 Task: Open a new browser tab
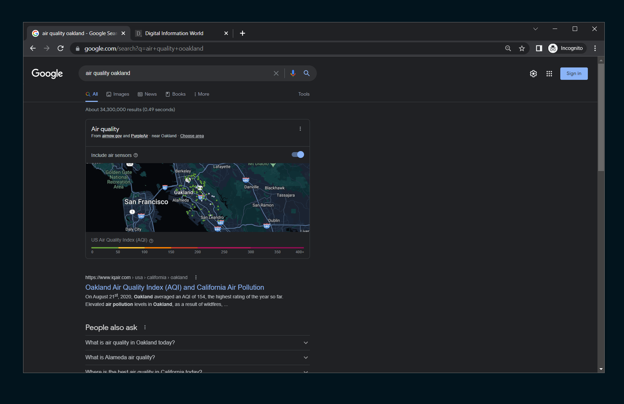point(242,33)
